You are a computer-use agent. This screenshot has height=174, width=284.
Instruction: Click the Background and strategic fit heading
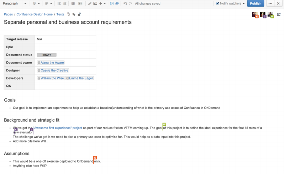pyautogui.click(x=32, y=120)
